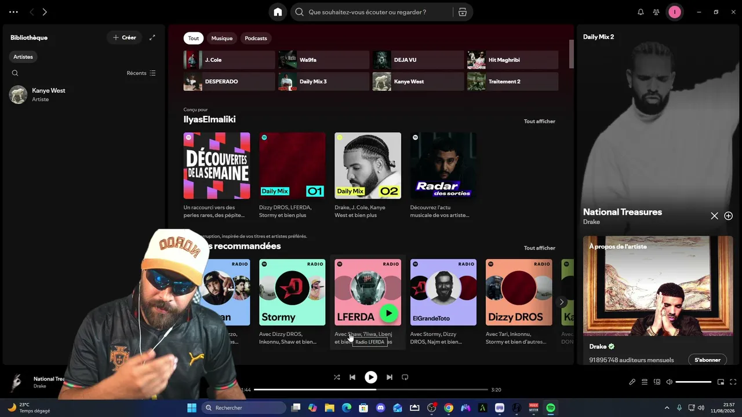Open the Friend Activity icon
Image resolution: width=742 pixels, height=417 pixels.
click(656, 12)
